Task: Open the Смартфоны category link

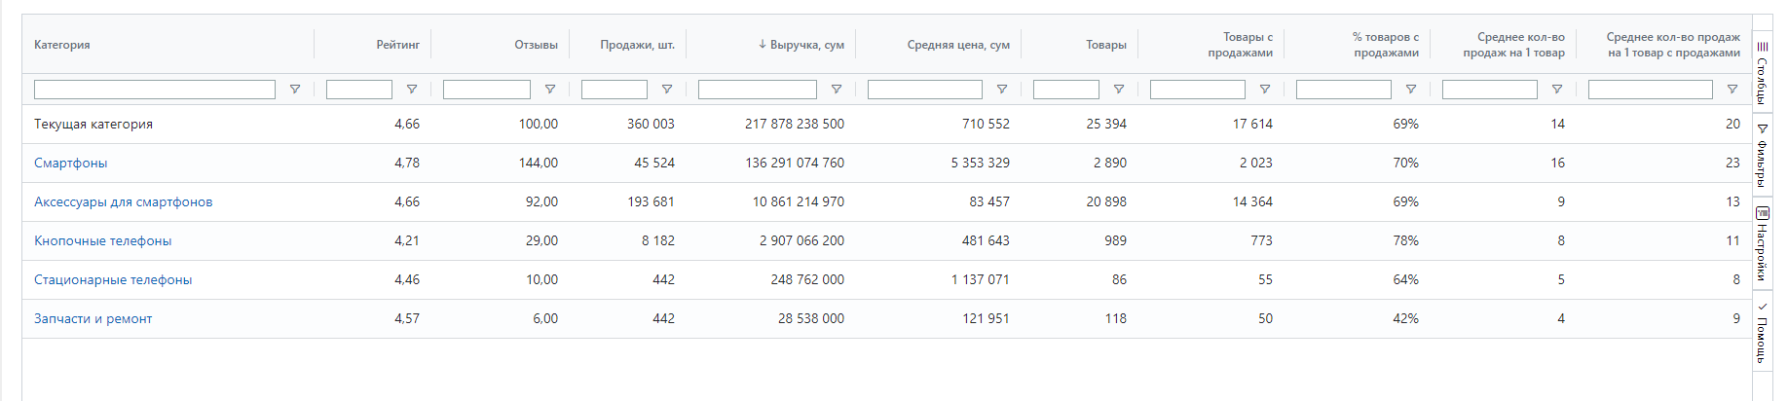Action: pos(70,163)
